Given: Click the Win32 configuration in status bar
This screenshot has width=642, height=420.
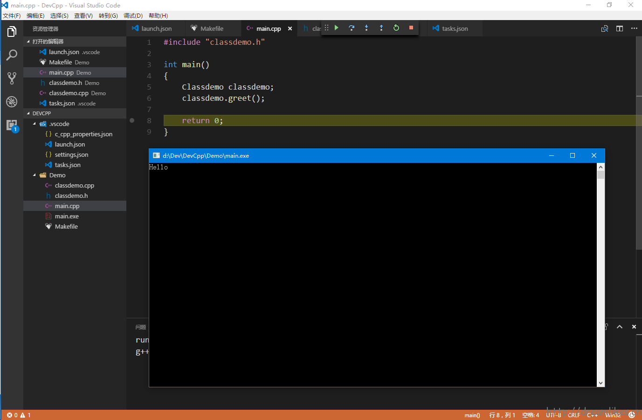Looking at the screenshot, I should 613,415.
